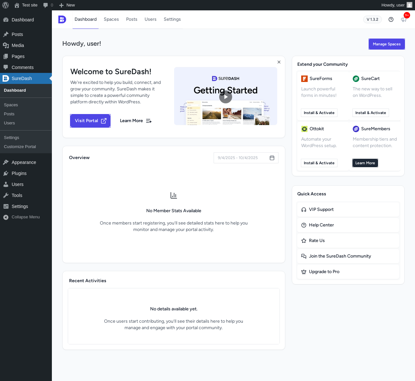Dismiss the Welcome to SureDash card
The height and width of the screenshot is (381, 415).
tap(279, 62)
